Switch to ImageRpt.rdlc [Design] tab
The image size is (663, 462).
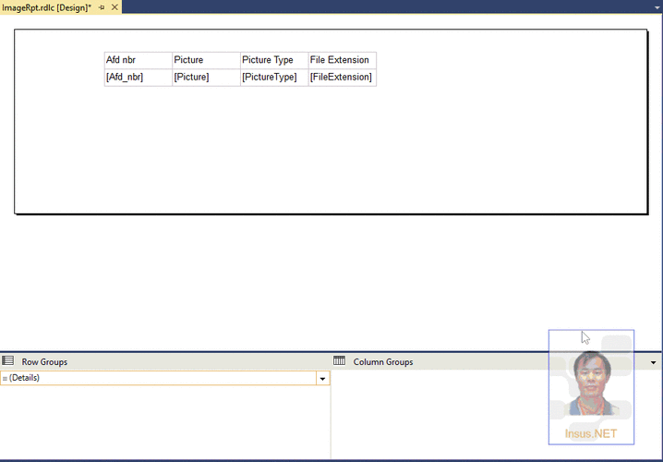tap(46, 7)
